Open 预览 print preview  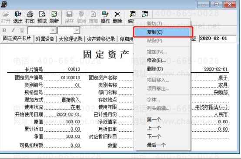click(x=42, y=17)
